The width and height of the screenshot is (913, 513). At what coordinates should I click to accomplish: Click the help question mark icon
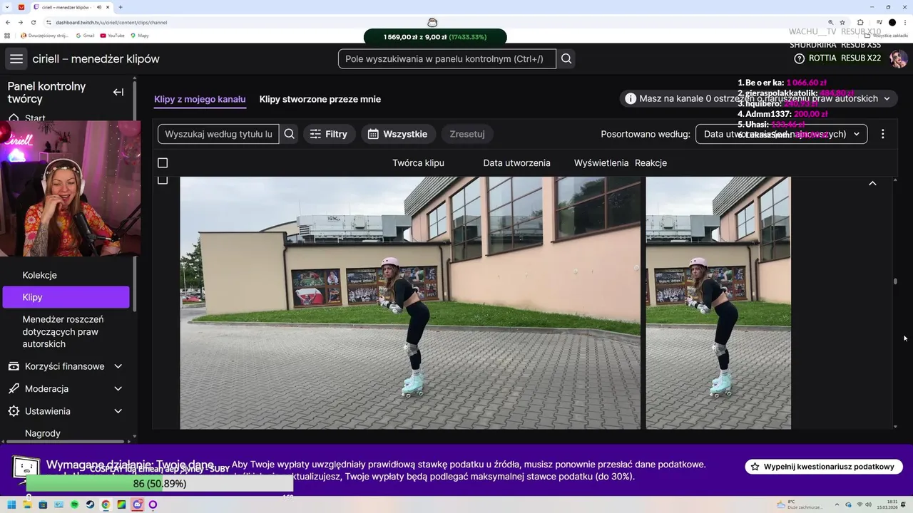pos(799,58)
